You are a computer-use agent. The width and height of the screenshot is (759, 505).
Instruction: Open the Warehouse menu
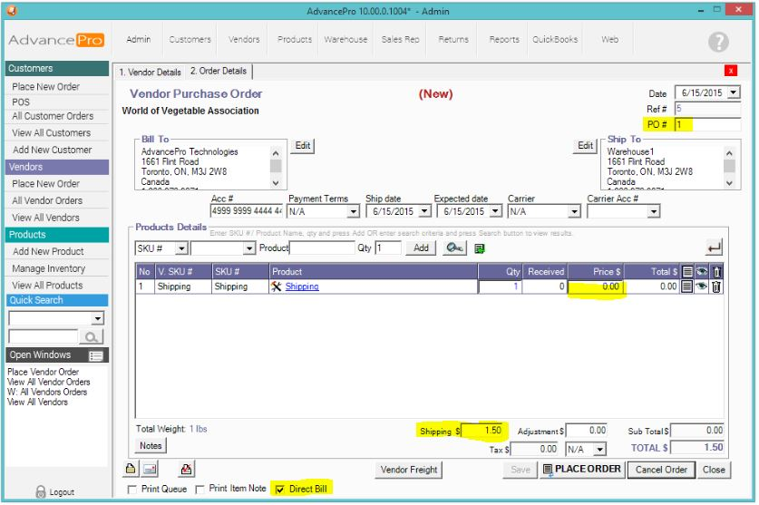pyautogui.click(x=346, y=40)
